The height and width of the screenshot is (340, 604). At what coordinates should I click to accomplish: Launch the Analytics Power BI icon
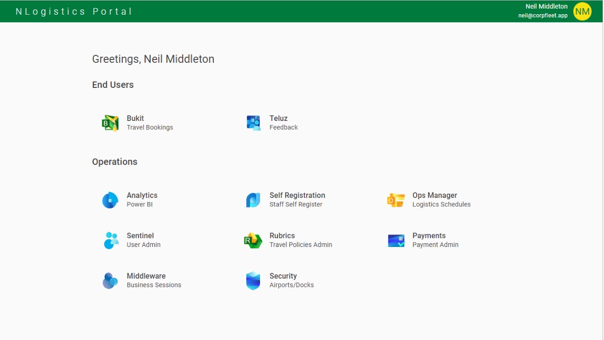tap(110, 200)
